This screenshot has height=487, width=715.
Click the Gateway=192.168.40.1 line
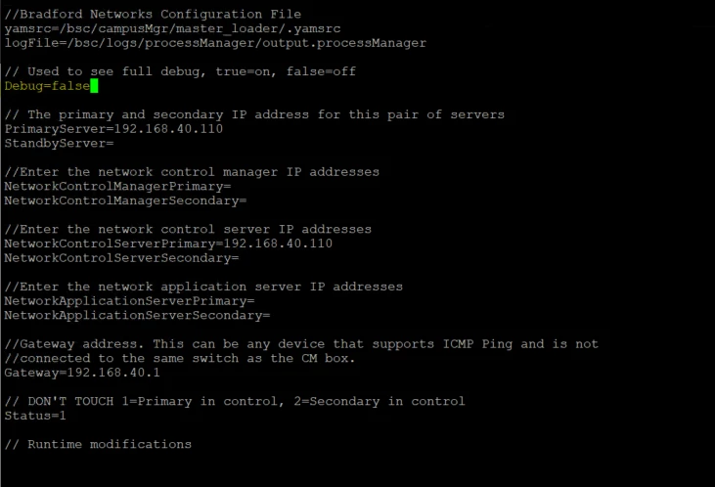(82, 373)
